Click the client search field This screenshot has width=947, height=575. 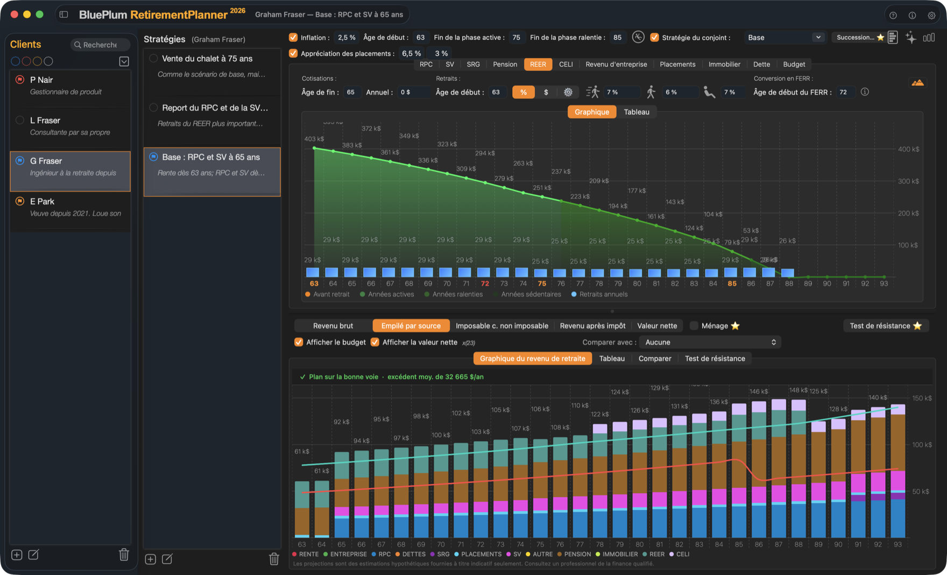(100, 45)
